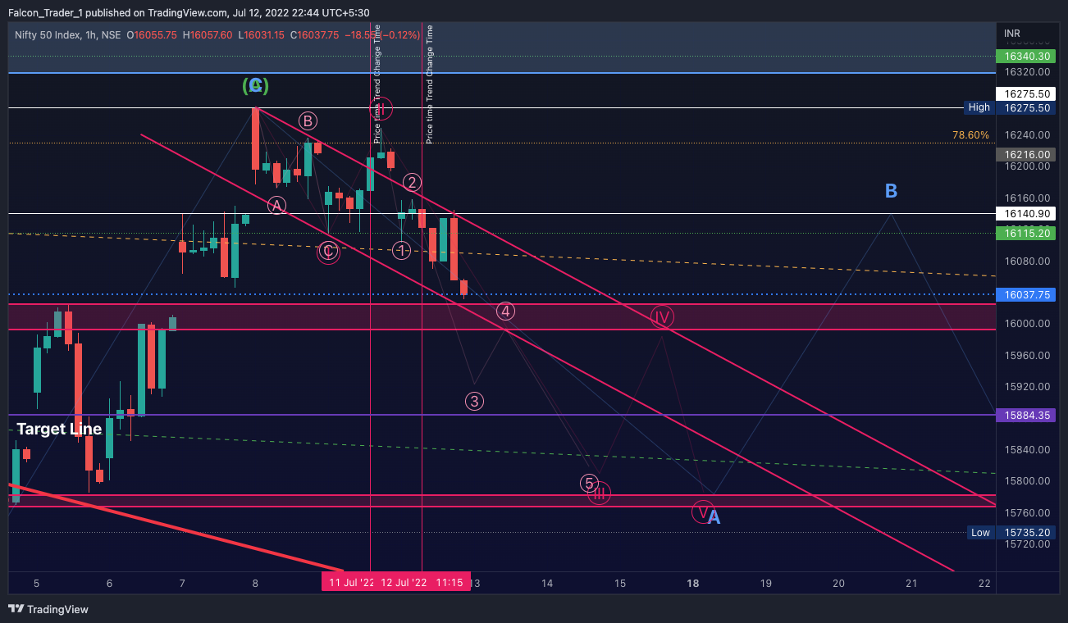Image resolution: width=1068 pixels, height=623 pixels.
Task: Select the Target Line text annotation
Action: [59, 429]
